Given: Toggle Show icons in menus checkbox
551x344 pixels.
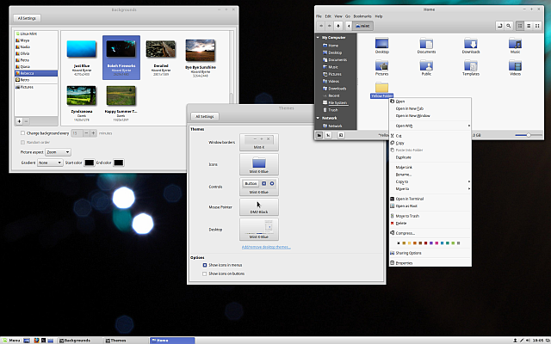Looking at the screenshot, I should pyautogui.click(x=204, y=265).
